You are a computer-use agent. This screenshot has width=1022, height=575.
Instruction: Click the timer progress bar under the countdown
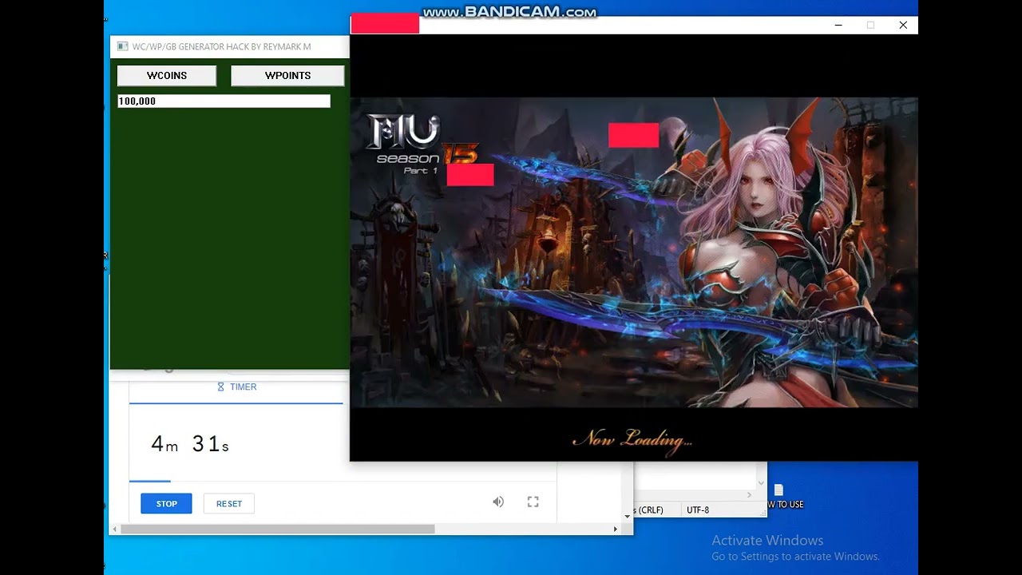[343, 482]
